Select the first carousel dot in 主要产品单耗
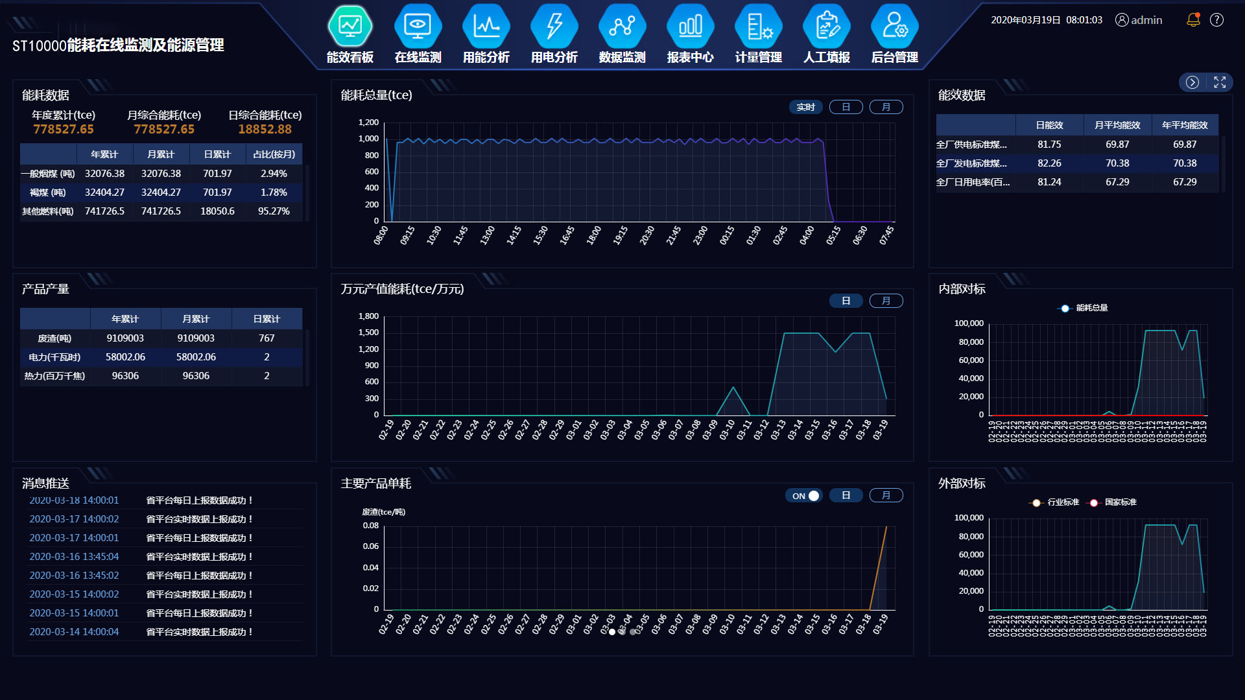Viewport: 1245px width, 700px height. point(612,632)
